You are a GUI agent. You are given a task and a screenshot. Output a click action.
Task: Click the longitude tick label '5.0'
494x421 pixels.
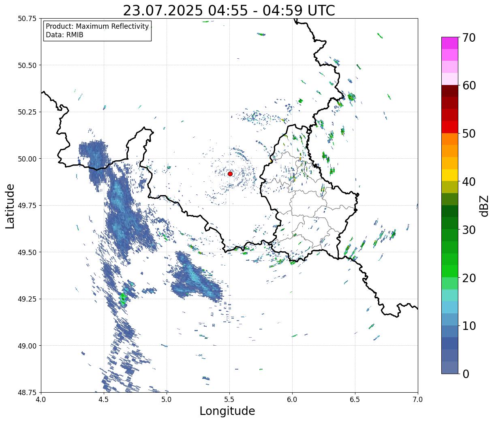tap(167, 400)
